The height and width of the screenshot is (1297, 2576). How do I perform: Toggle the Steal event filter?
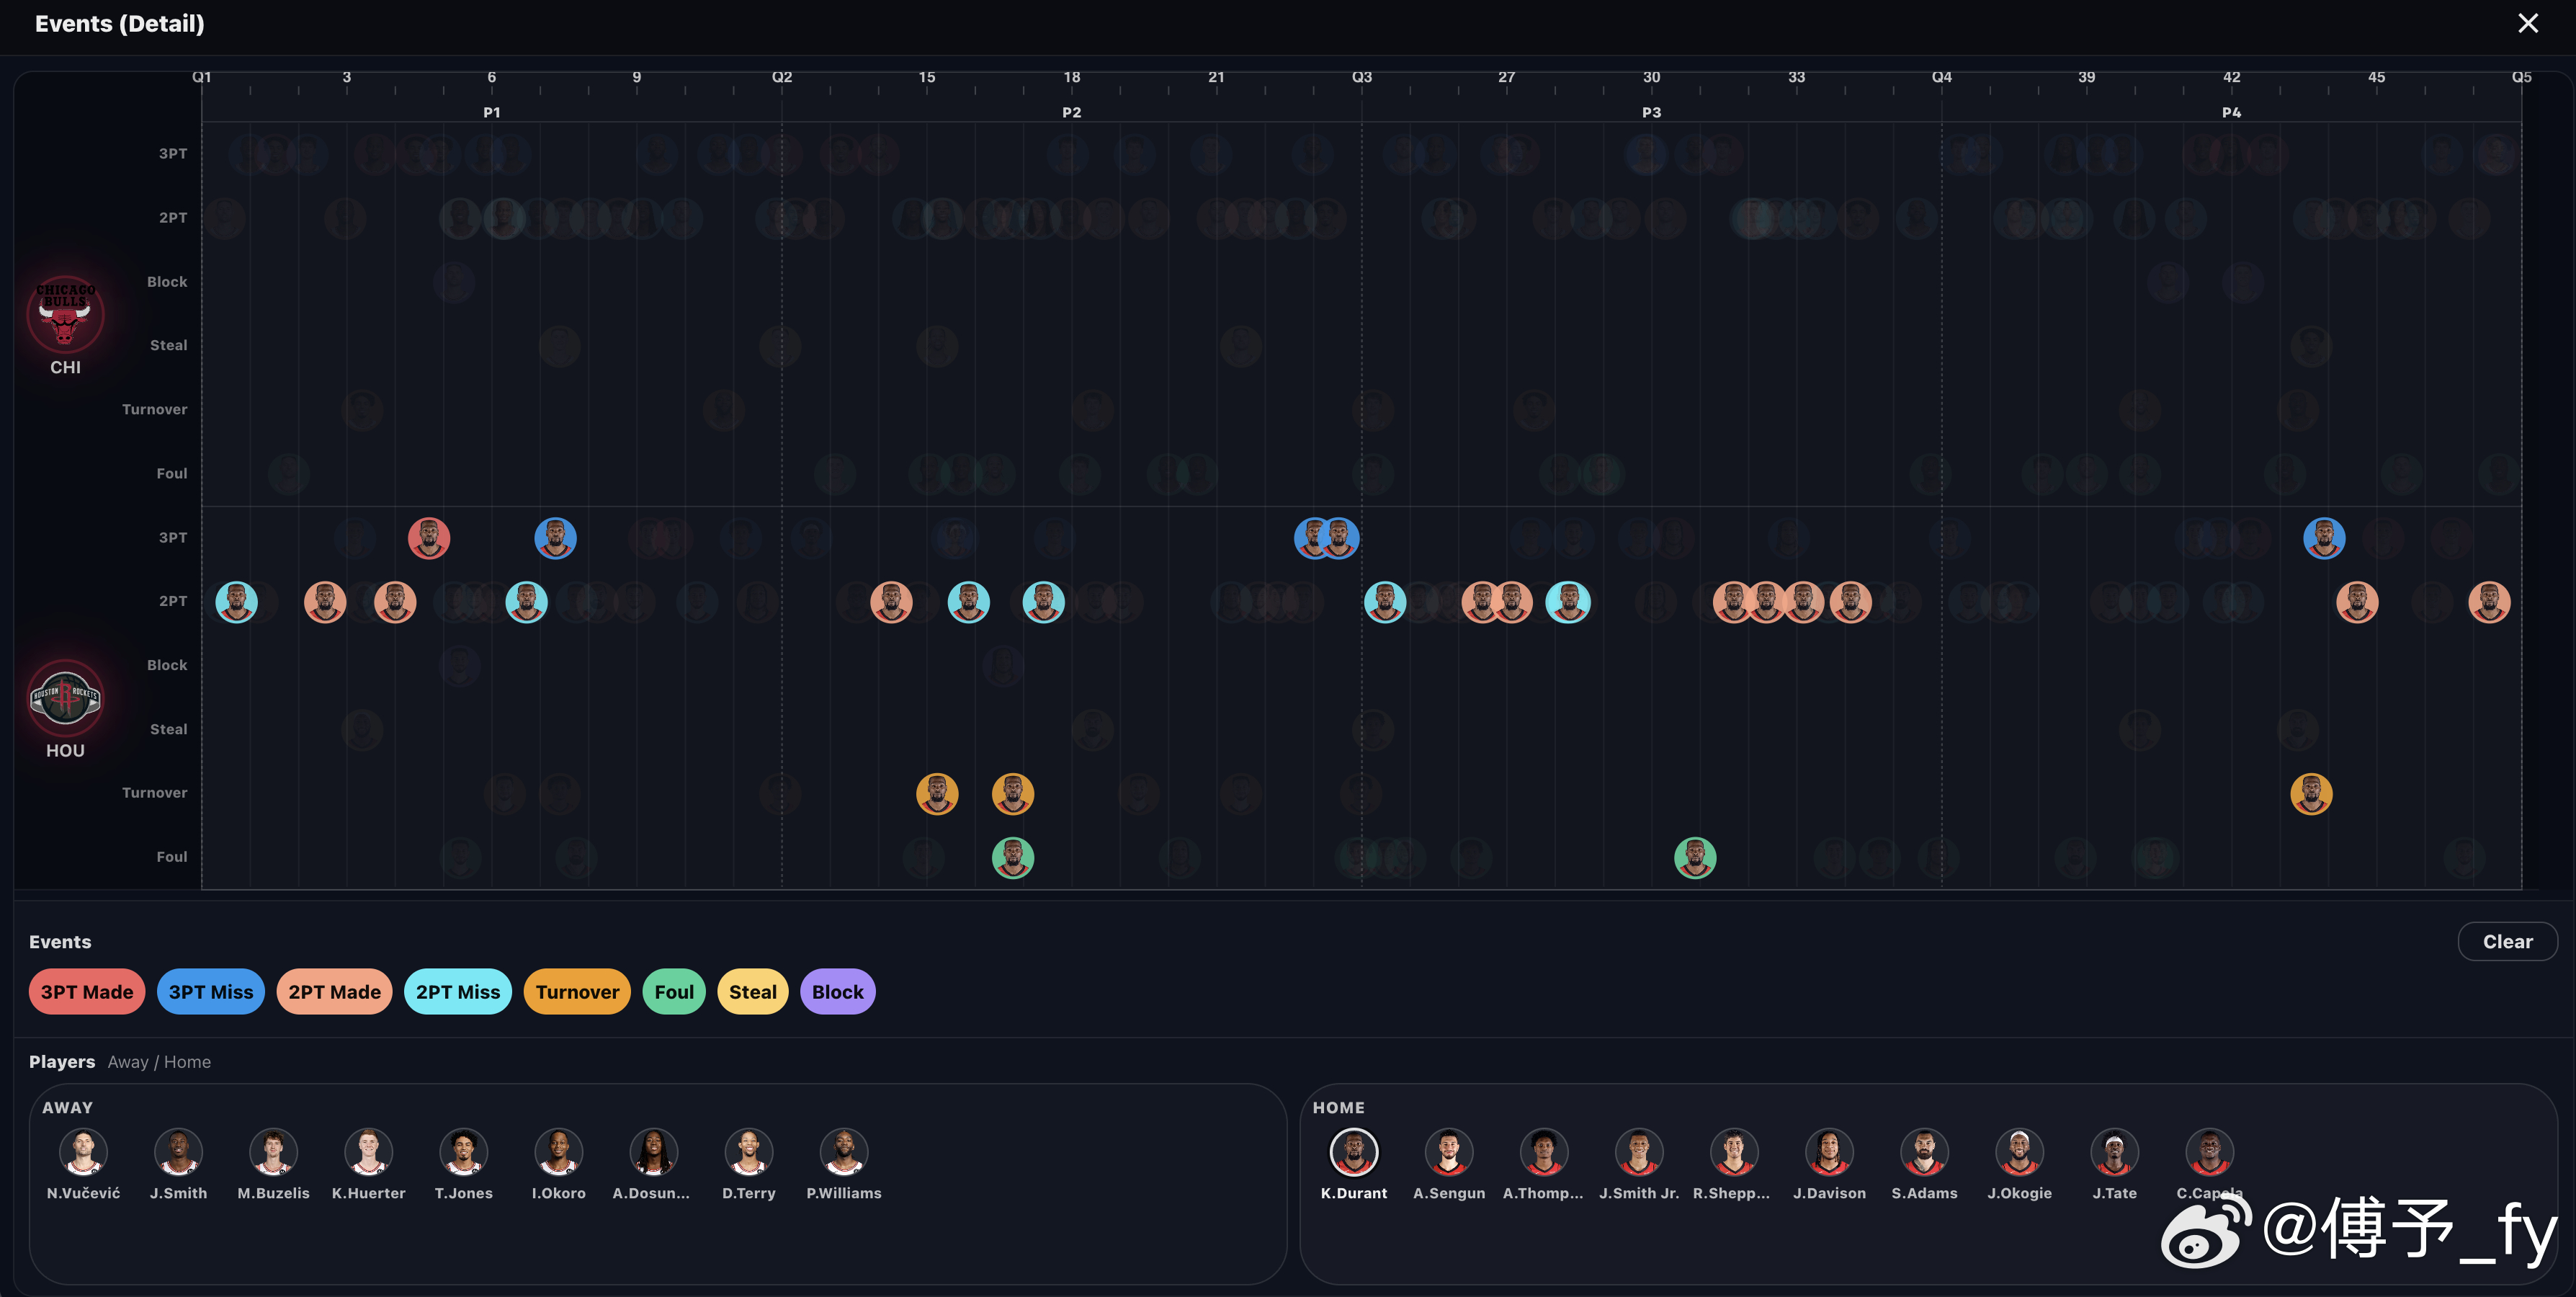click(752, 992)
